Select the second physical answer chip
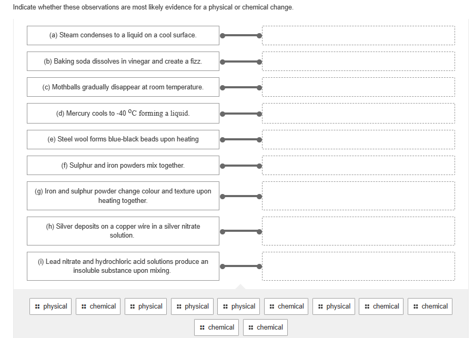Screen dimensions: 474x338 [x=146, y=306]
